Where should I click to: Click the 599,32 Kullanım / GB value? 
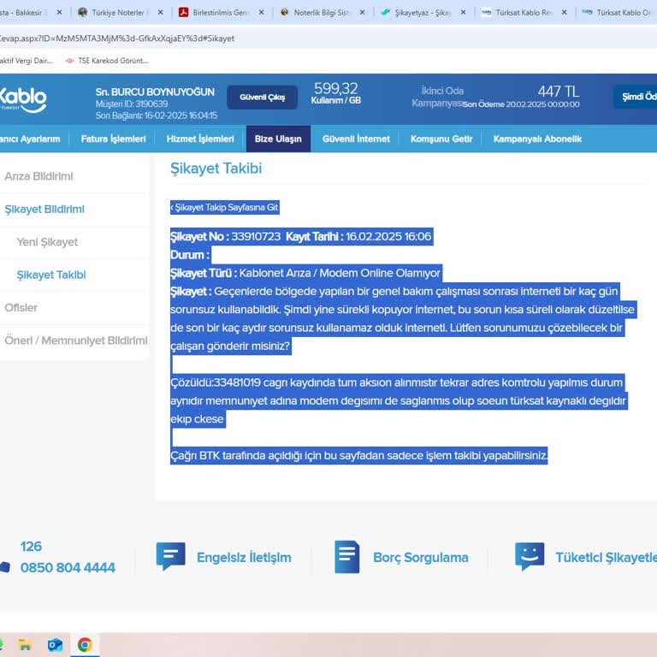[x=335, y=93]
